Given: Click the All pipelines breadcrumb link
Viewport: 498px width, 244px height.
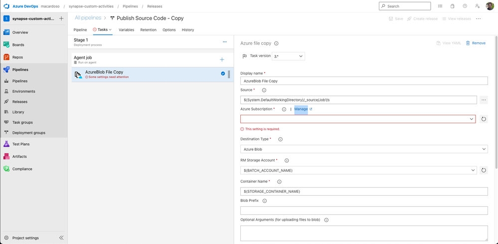Looking at the screenshot, I should 88,18.
